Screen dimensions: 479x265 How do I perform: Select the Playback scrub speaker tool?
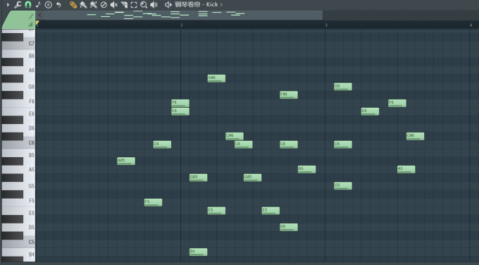[154, 5]
